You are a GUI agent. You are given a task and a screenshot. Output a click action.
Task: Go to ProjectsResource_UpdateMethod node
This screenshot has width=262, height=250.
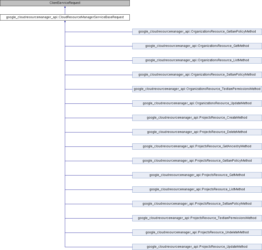click(x=197, y=247)
